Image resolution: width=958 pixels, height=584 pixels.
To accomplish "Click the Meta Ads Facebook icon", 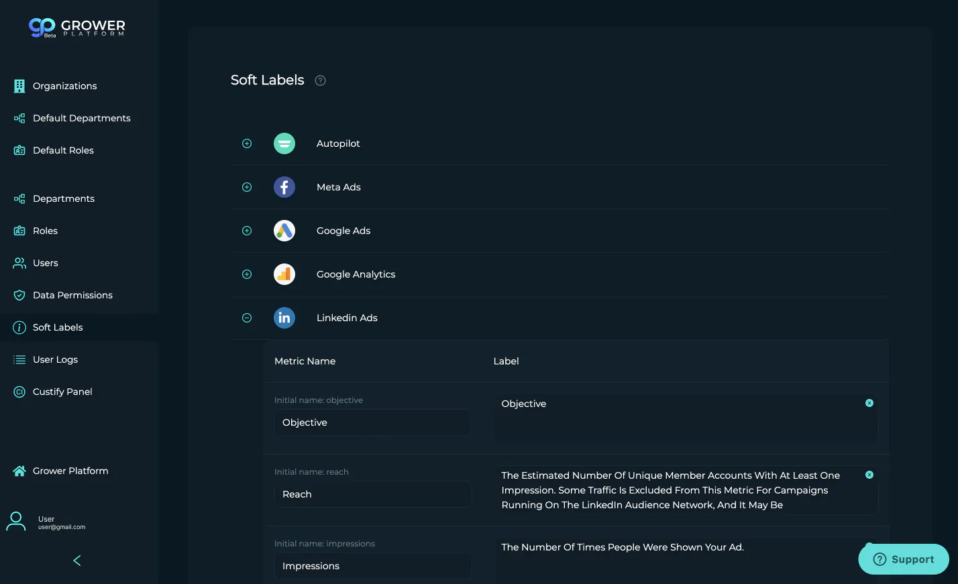I will (284, 187).
